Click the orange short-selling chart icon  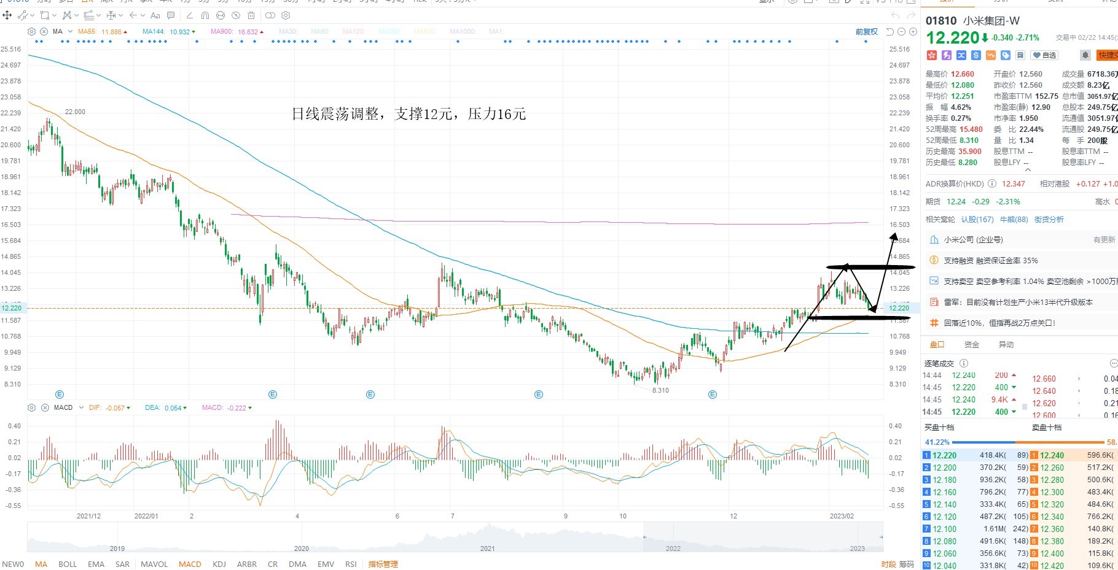[x=991, y=55]
